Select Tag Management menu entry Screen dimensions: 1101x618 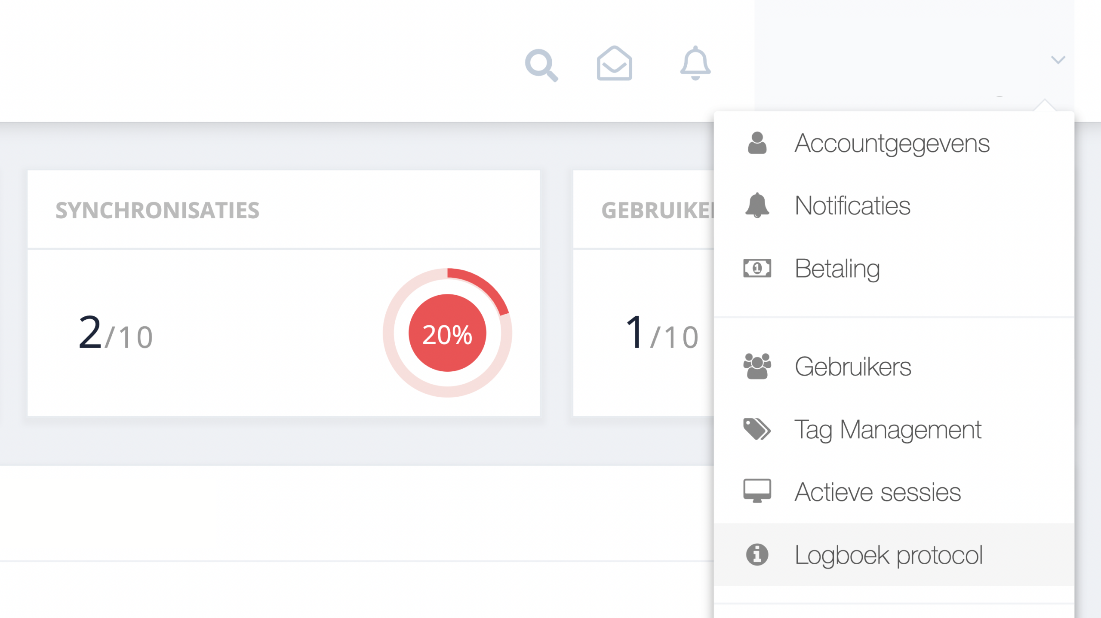[x=894, y=429]
